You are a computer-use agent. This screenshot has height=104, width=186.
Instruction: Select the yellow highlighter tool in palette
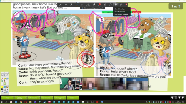[5, 79]
